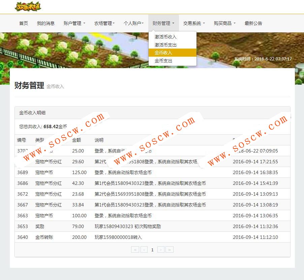Click the 125.00 amount cell
The image size is (304, 280).
point(79,172)
